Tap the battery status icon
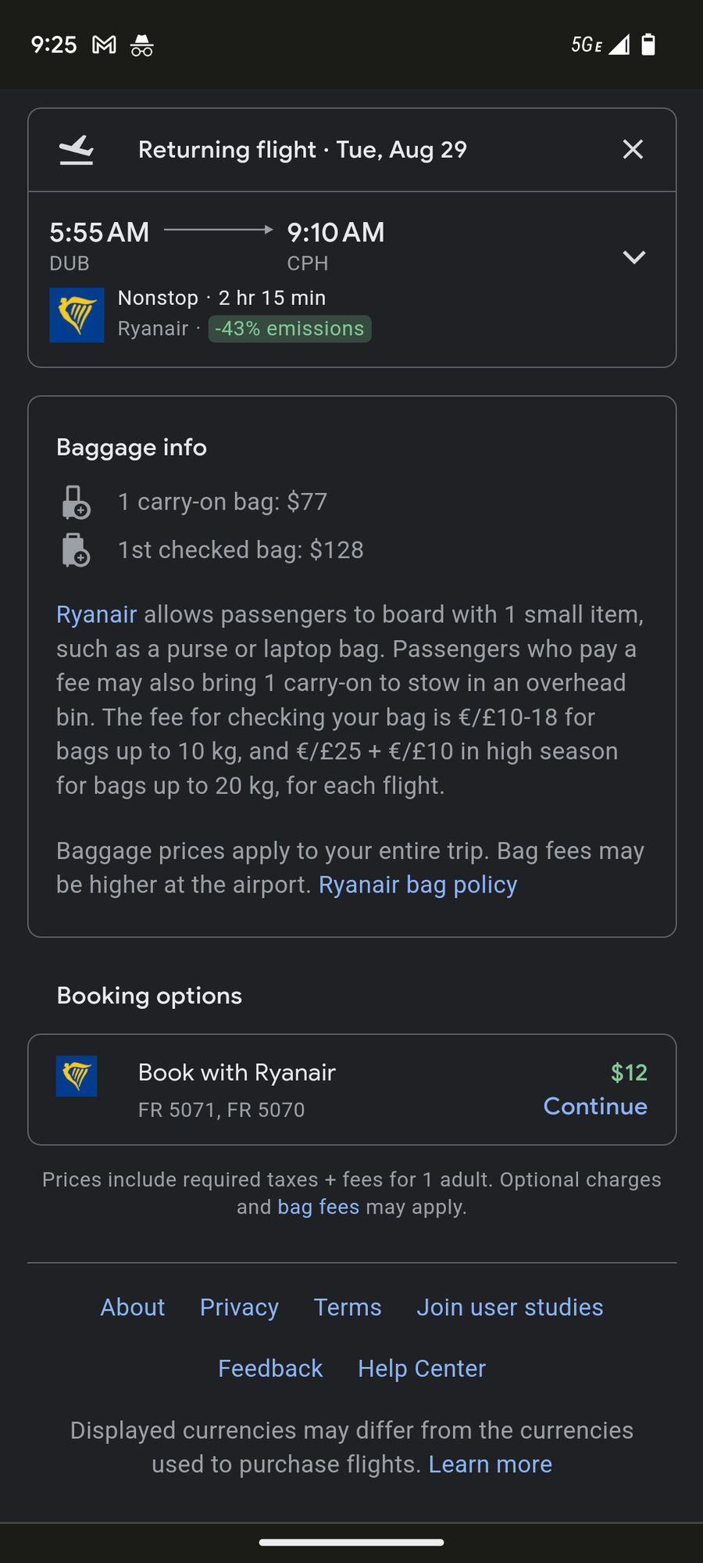 pyautogui.click(x=648, y=45)
